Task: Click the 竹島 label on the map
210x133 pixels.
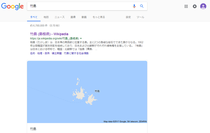Action: pyautogui.click(x=97, y=91)
